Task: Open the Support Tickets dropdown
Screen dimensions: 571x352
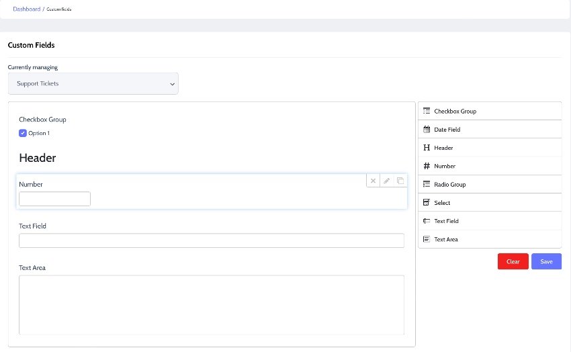Action: 93,84
